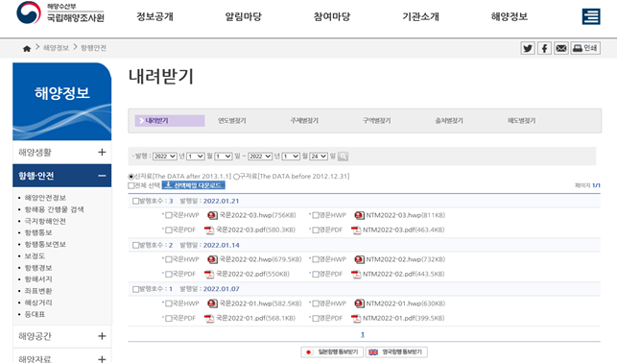Image resolution: width=617 pixels, height=363 pixels.
Task: Check 영문HWP box for 2022-03
Action: [316, 215]
